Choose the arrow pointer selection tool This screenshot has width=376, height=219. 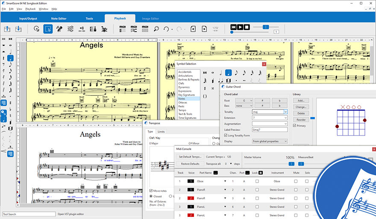pos(36,29)
